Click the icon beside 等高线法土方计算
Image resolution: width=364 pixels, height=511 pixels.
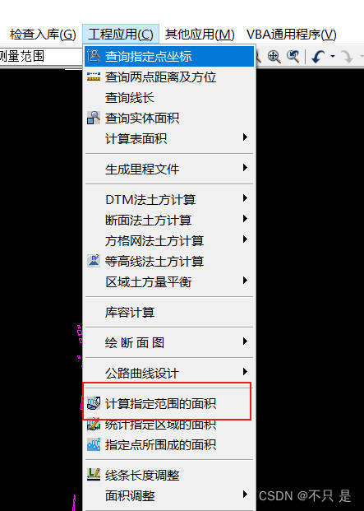pos(94,261)
